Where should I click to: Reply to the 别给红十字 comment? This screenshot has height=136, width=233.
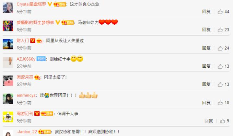tap(206, 66)
